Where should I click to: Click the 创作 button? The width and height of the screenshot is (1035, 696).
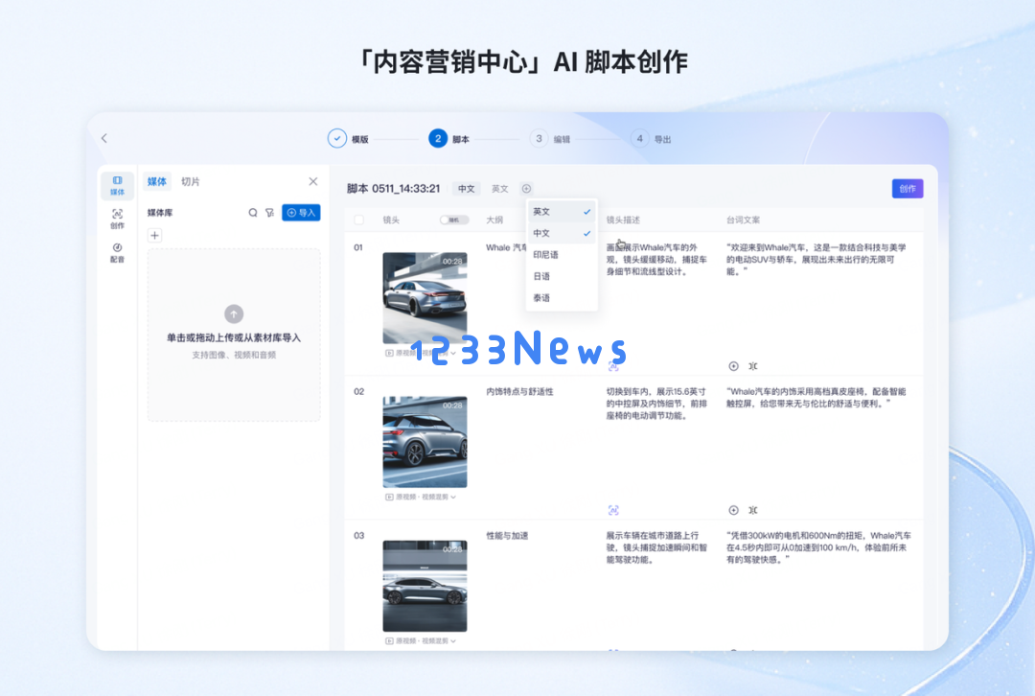pos(908,189)
